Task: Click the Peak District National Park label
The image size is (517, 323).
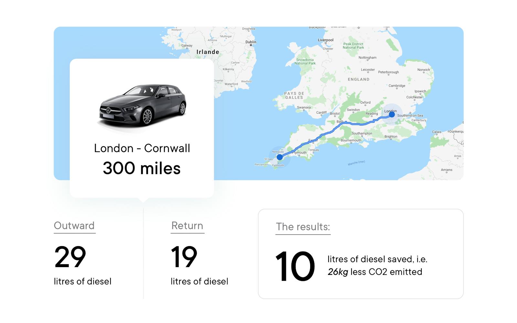Action: pos(353,46)
